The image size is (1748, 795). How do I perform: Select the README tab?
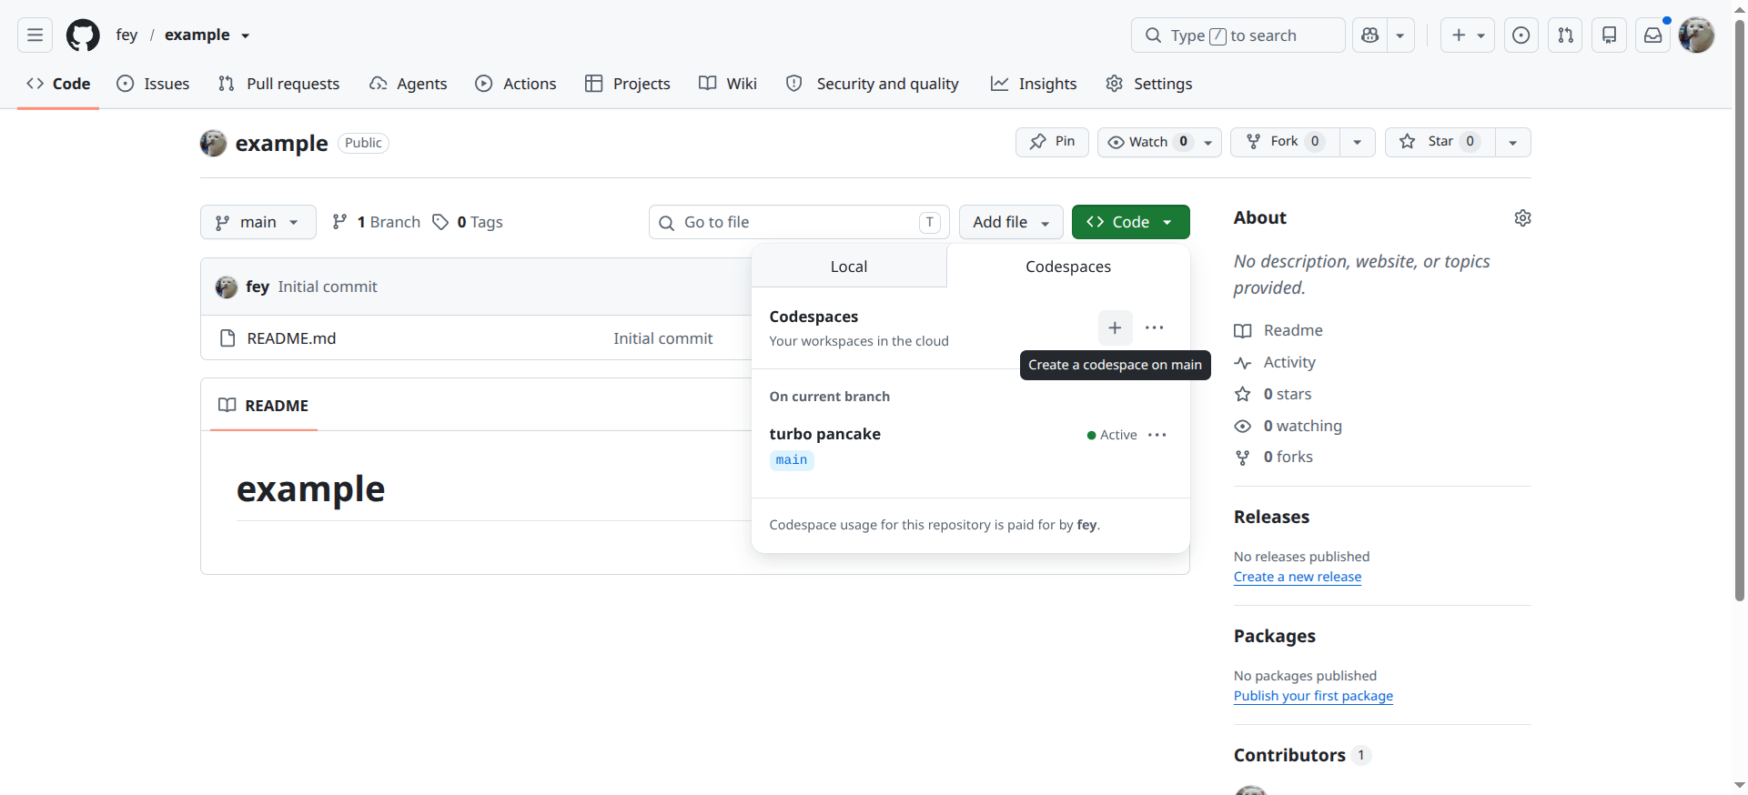[x=264, y=406]
